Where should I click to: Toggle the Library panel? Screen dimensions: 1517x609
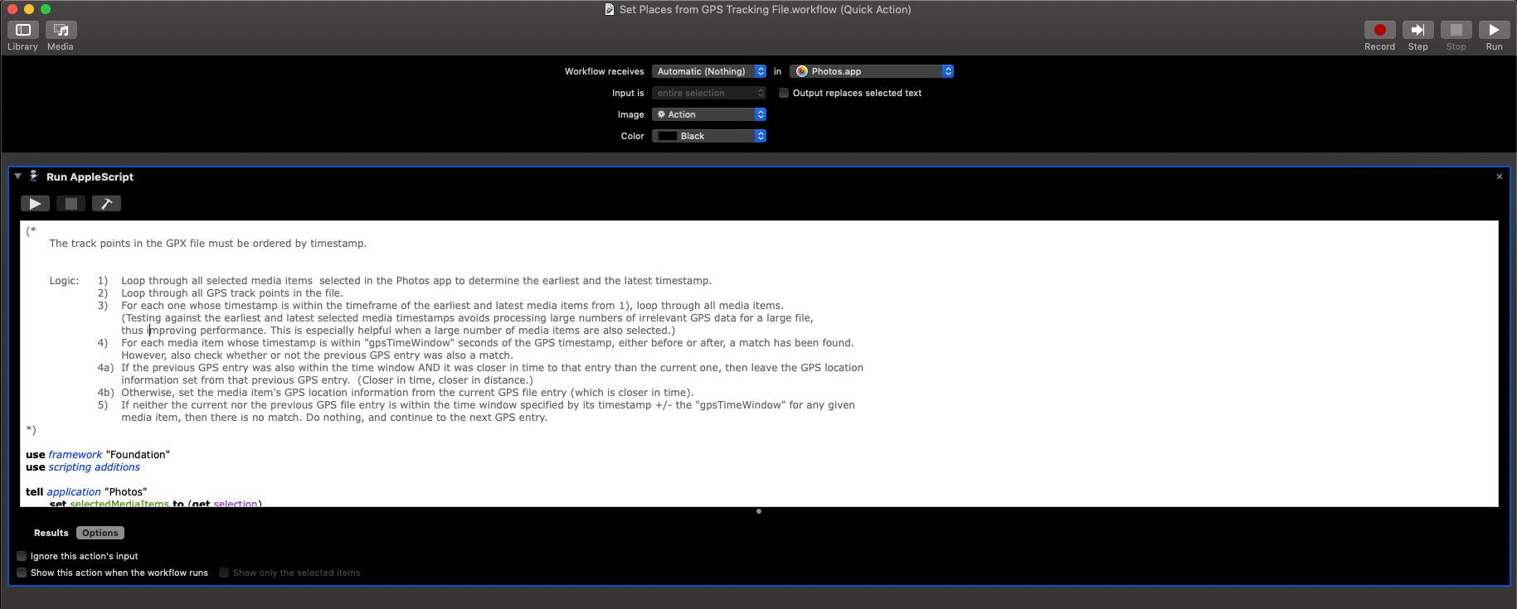[22, 30]
